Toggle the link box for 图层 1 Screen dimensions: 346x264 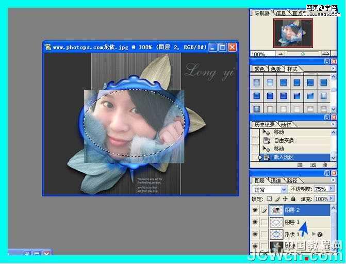click(264, 222)
